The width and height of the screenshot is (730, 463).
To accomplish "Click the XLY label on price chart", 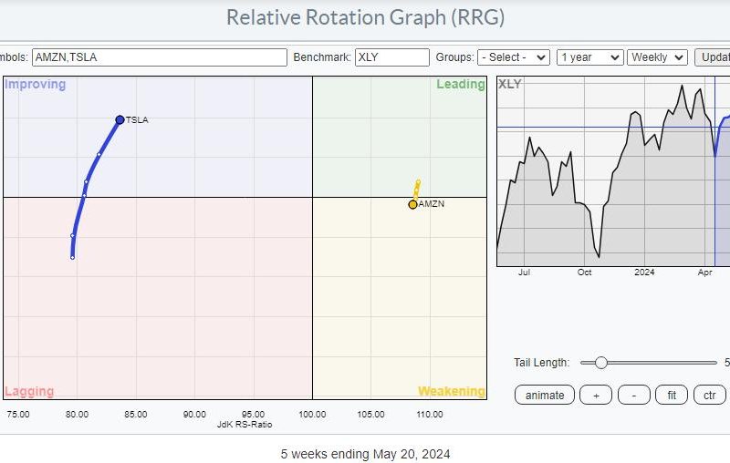I will [x=510, y=84].
